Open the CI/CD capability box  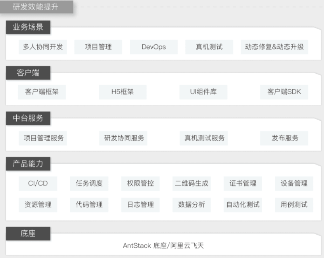(38, 183)
